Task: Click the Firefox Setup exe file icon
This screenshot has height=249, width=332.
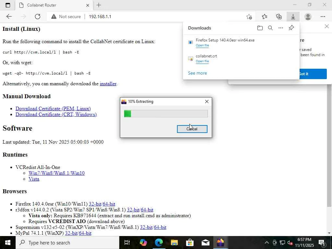Action: coord(191,42)
